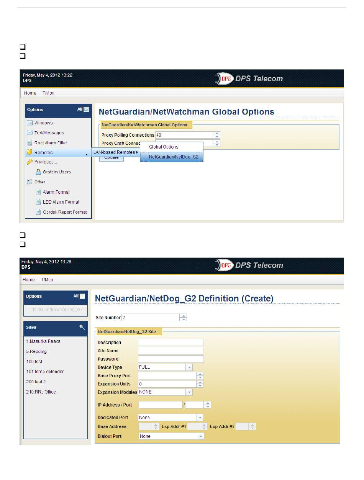
Task: Open Home menu on Definition (Create) screen
Action: pos(29,280)
